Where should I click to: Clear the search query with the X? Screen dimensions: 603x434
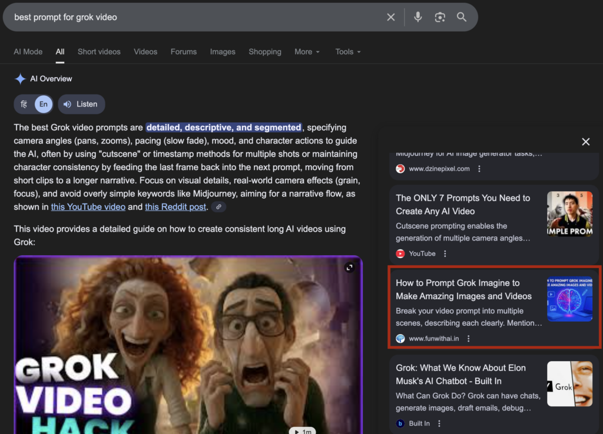point(390,17)
